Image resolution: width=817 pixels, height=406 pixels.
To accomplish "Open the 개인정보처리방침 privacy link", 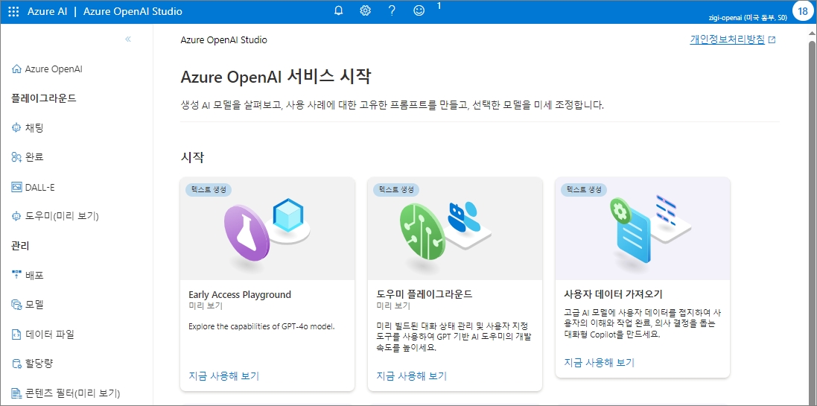I will (x=728, y=39).
